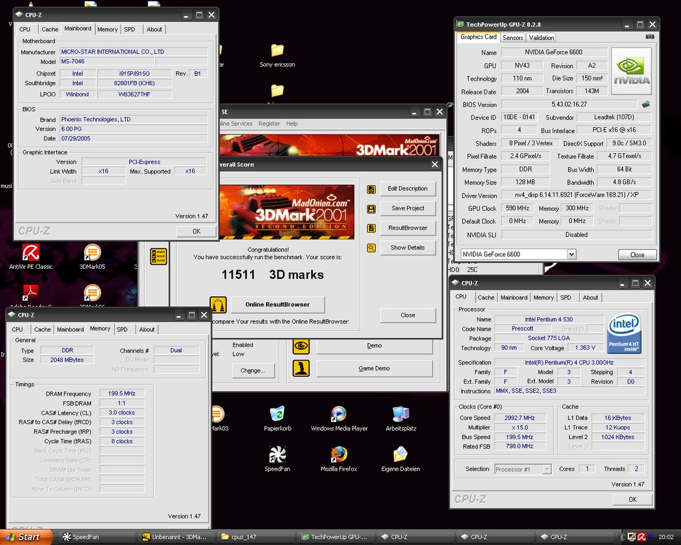This screenshot has height=545, width=681.
Task: Click the ResultBrowser button
Action: point(408,228)
